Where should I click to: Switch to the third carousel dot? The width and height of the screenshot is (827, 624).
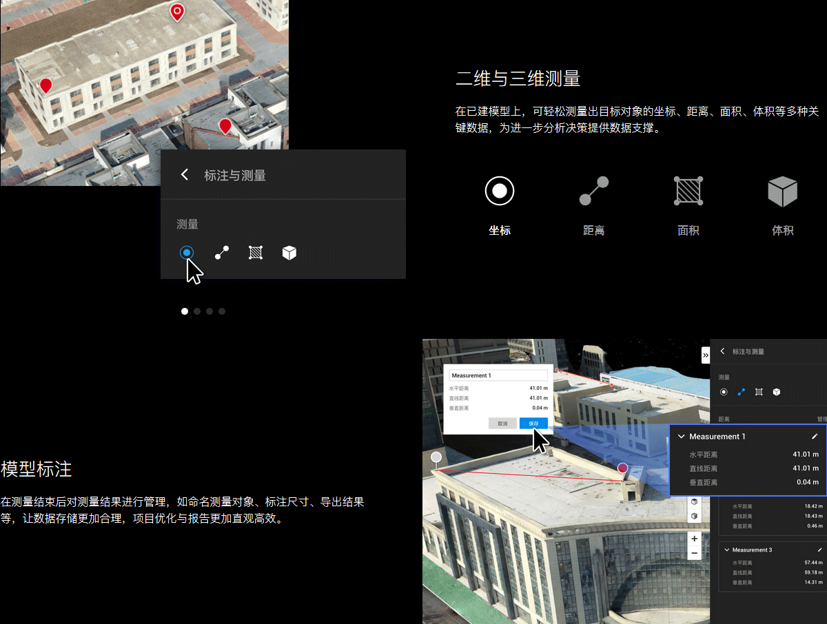(210, 311)
